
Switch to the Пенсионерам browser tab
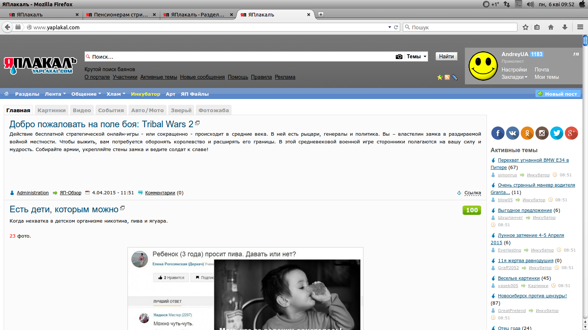121,15
